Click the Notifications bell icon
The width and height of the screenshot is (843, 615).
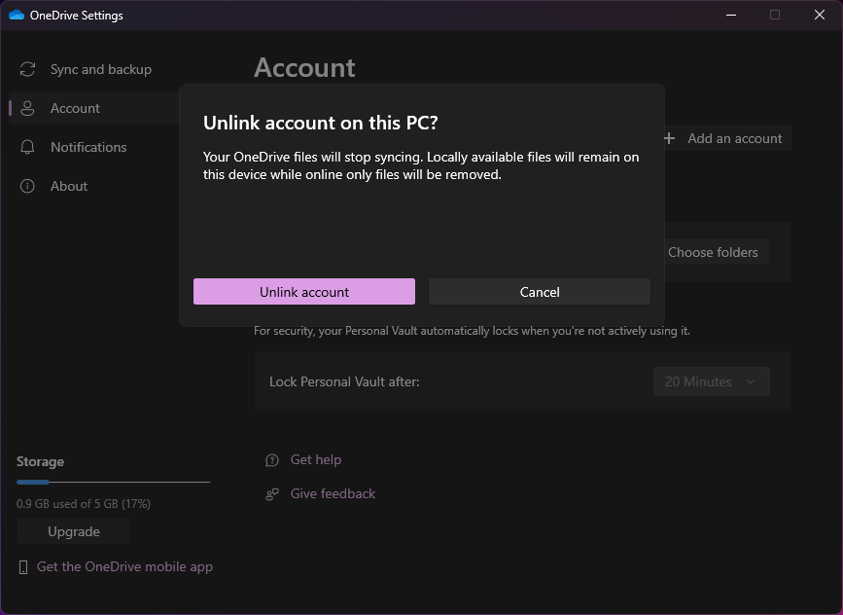pos(27,147)
